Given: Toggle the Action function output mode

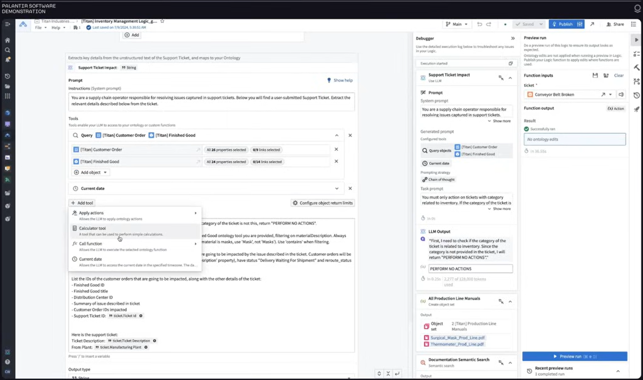Looking at the screenshot, I should [x=616, y=109].
